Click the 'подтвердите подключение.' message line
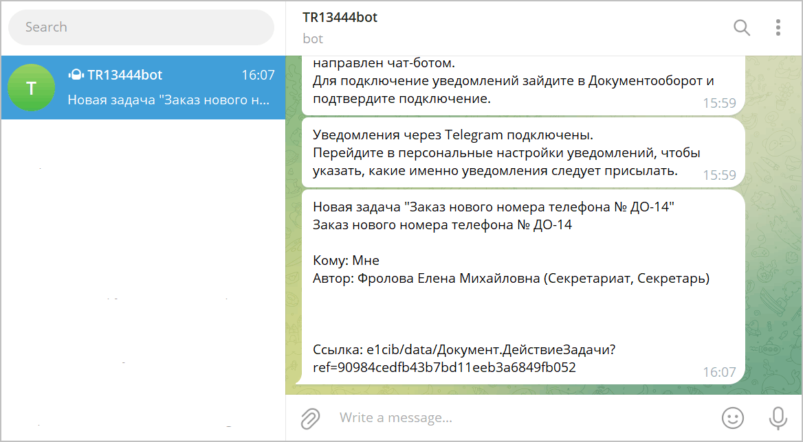Viewport: 803px width, 442px height. 402,99
